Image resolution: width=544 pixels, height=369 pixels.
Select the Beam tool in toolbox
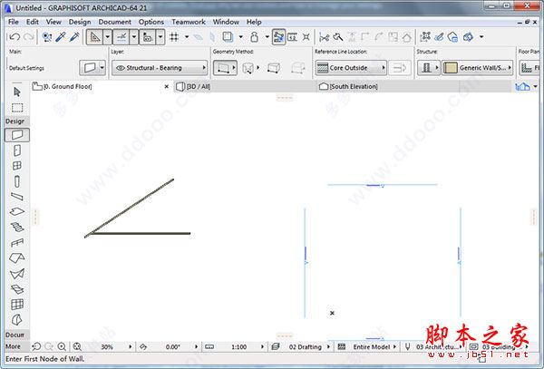(x=17, y=197)
